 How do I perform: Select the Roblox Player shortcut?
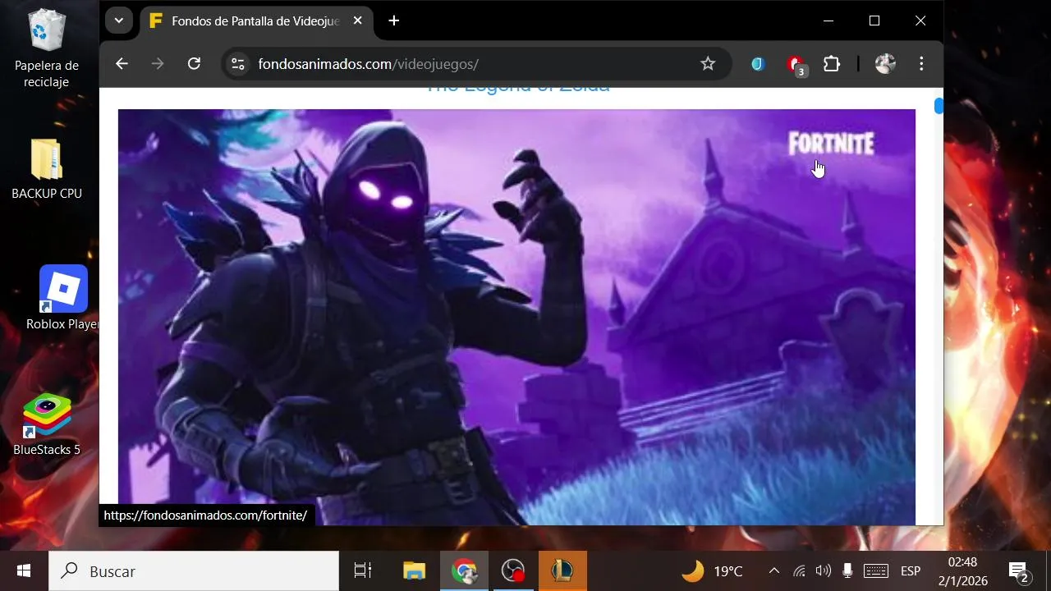pos(63,299)
